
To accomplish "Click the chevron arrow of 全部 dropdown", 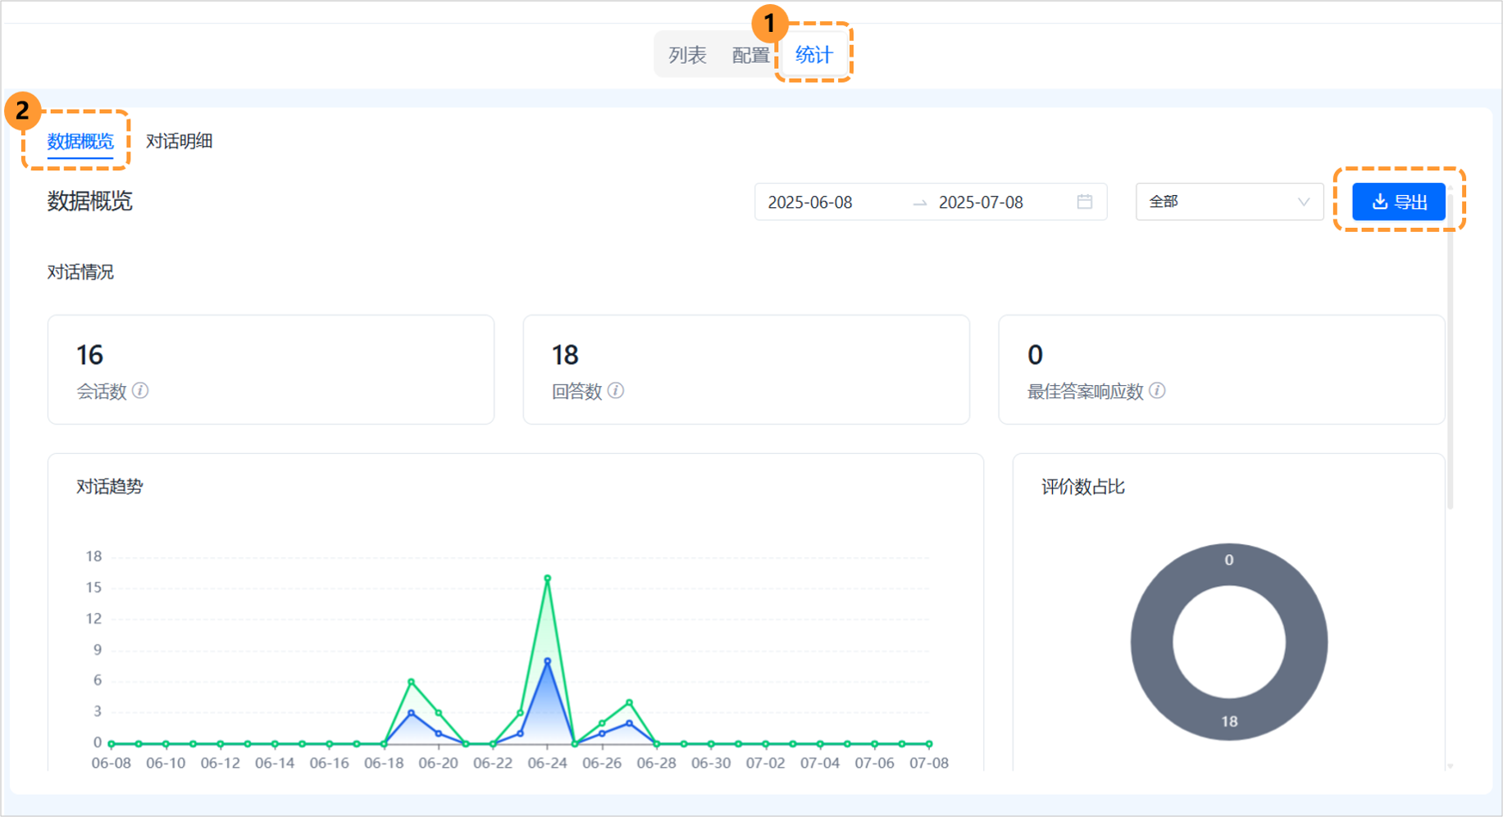I will [x=1303, y=202].
